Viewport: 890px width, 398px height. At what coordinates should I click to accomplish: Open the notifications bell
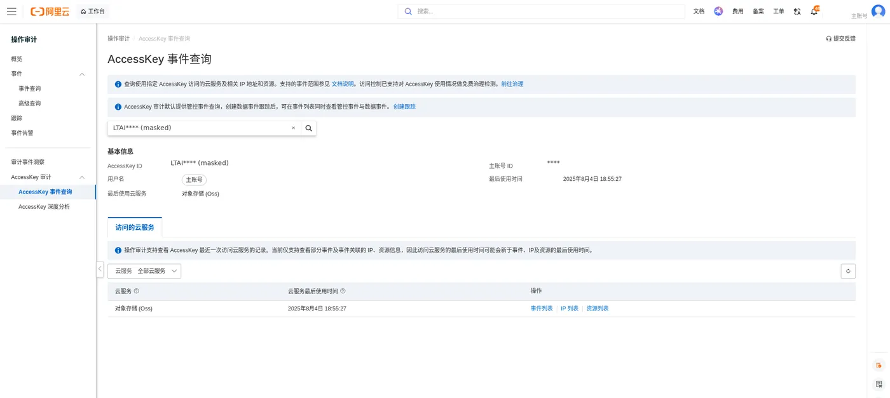pyautogui.click(x=814, y=11)
